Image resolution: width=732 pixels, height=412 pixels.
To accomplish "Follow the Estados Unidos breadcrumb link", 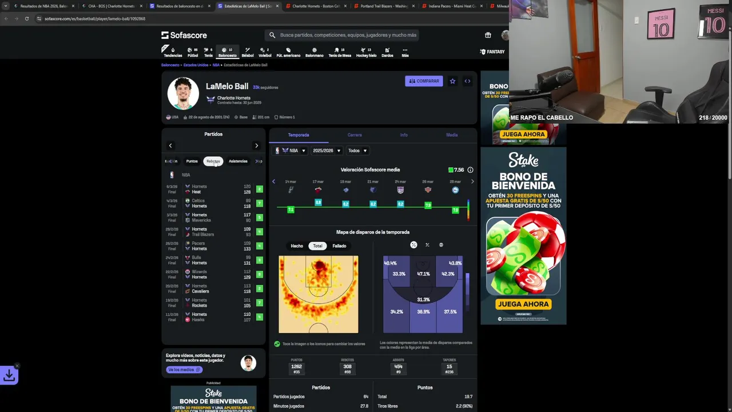I will tap(196, 65).
